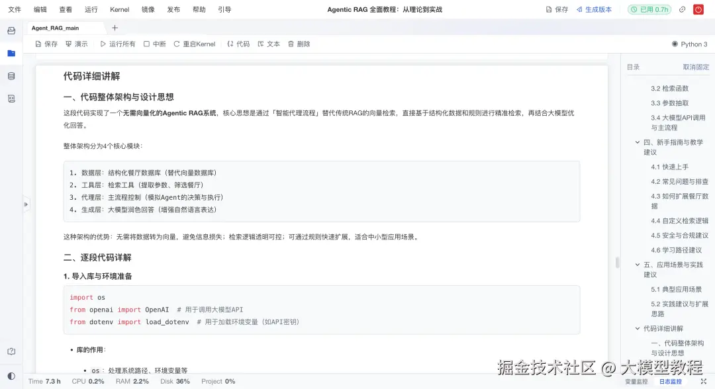Image resolution: width=715 pixels, height=389 pixels.
Task: Click the RAM 2.2% status
Action: point(132,381)
